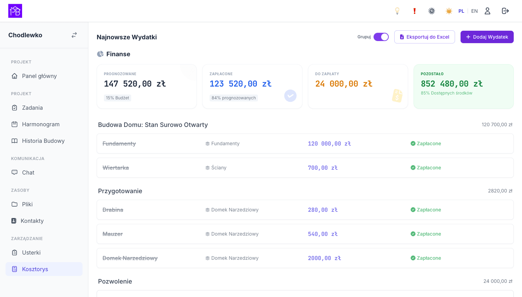Open the Fundamenty expense row

[x=305, y=143]
